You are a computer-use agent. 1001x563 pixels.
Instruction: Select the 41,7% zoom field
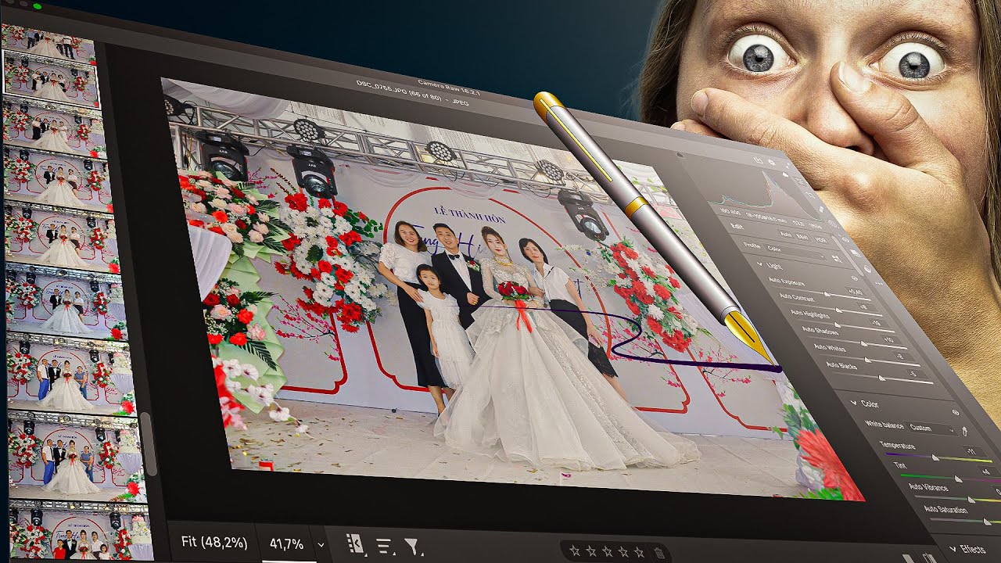coord(286,543)
